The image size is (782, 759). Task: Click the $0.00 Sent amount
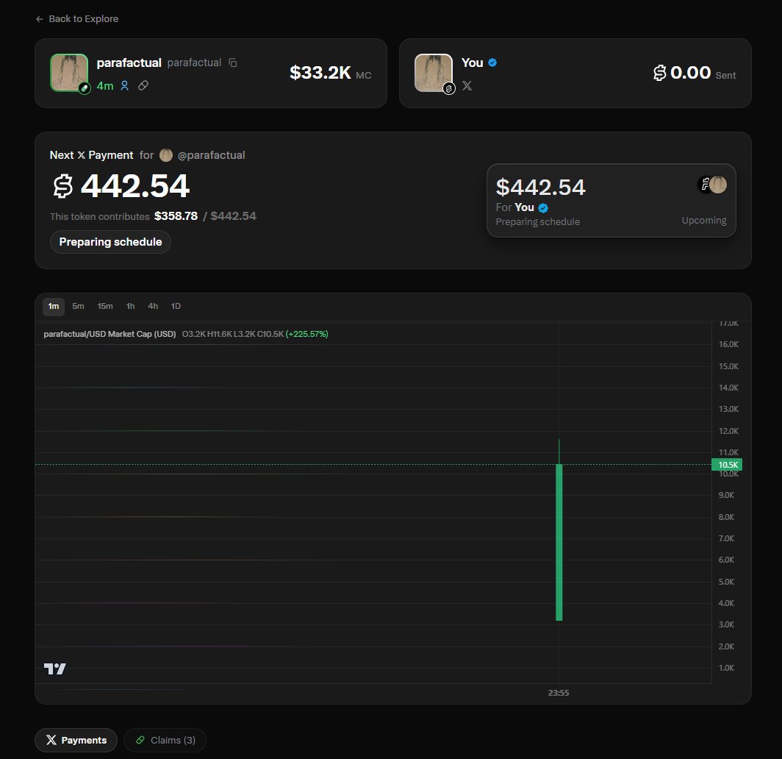tap(682, 73)
